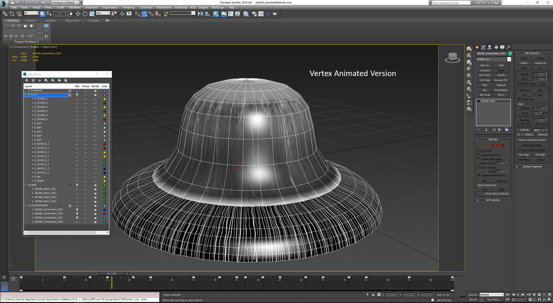Enable Ignore Visible Edges checkbox
This screenshot has height=303, width=553.
click(x=479, y=159)
